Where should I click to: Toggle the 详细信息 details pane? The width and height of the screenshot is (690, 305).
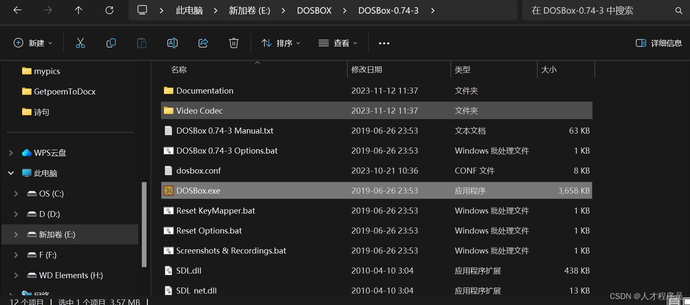[658, 43]
